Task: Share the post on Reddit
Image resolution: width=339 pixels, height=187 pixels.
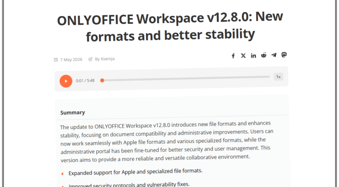Action: 264,55
